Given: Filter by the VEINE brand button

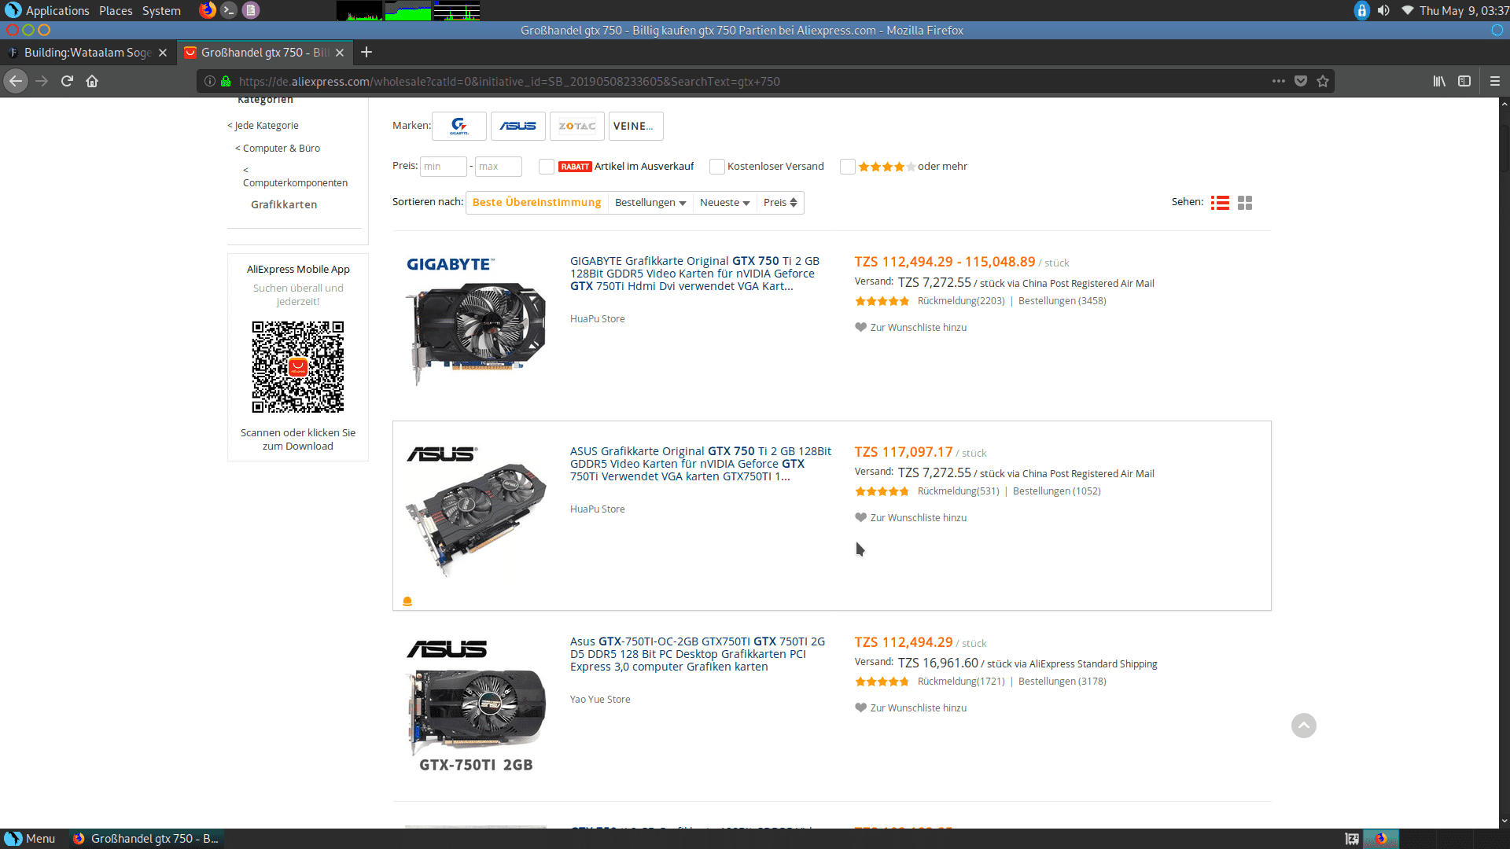Looking at the screenshot, I should click(636, 126).
